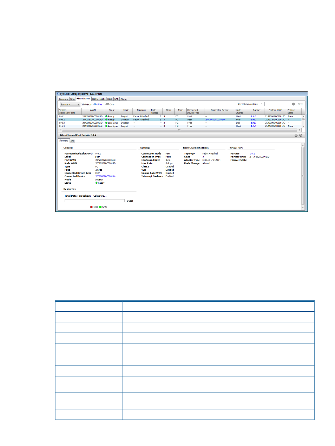Open the partner link 1:4:2 in the table
Image resolution: width=335 pixels, height=446 pixels.
tap(254, 120)
